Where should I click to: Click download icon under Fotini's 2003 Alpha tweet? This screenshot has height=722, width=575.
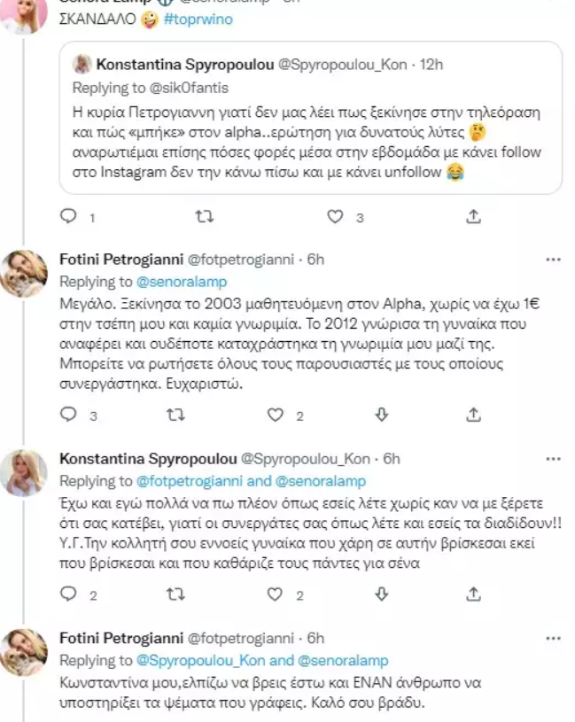click(382, 414)
